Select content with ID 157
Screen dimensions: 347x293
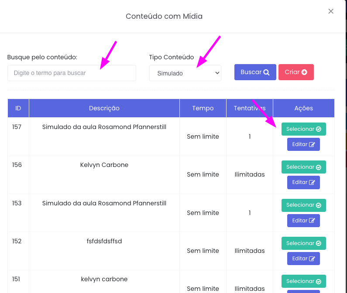(303, 129)
